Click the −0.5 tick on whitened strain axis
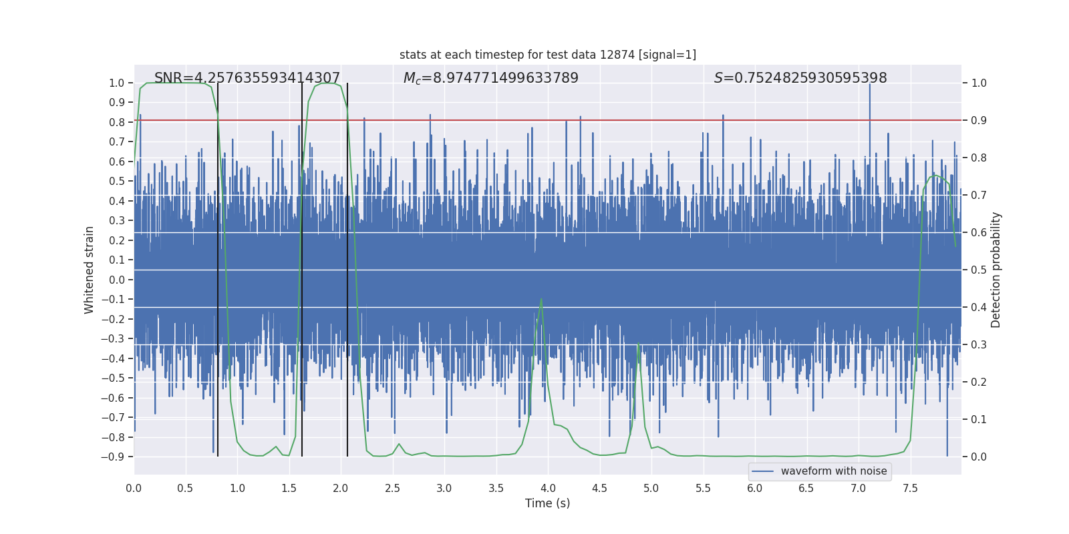 113,378
